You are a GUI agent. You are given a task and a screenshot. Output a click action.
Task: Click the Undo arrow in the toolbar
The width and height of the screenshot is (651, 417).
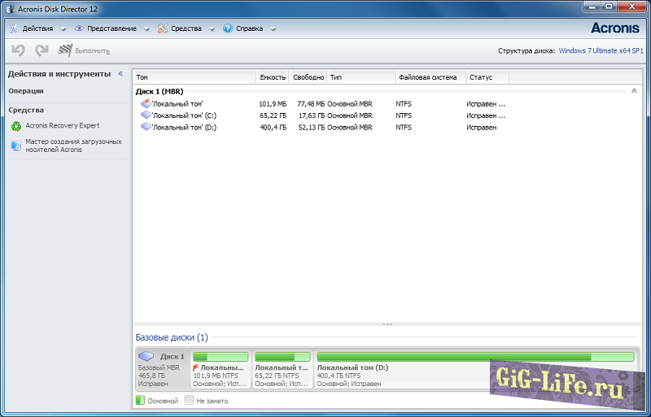point(17,50)
